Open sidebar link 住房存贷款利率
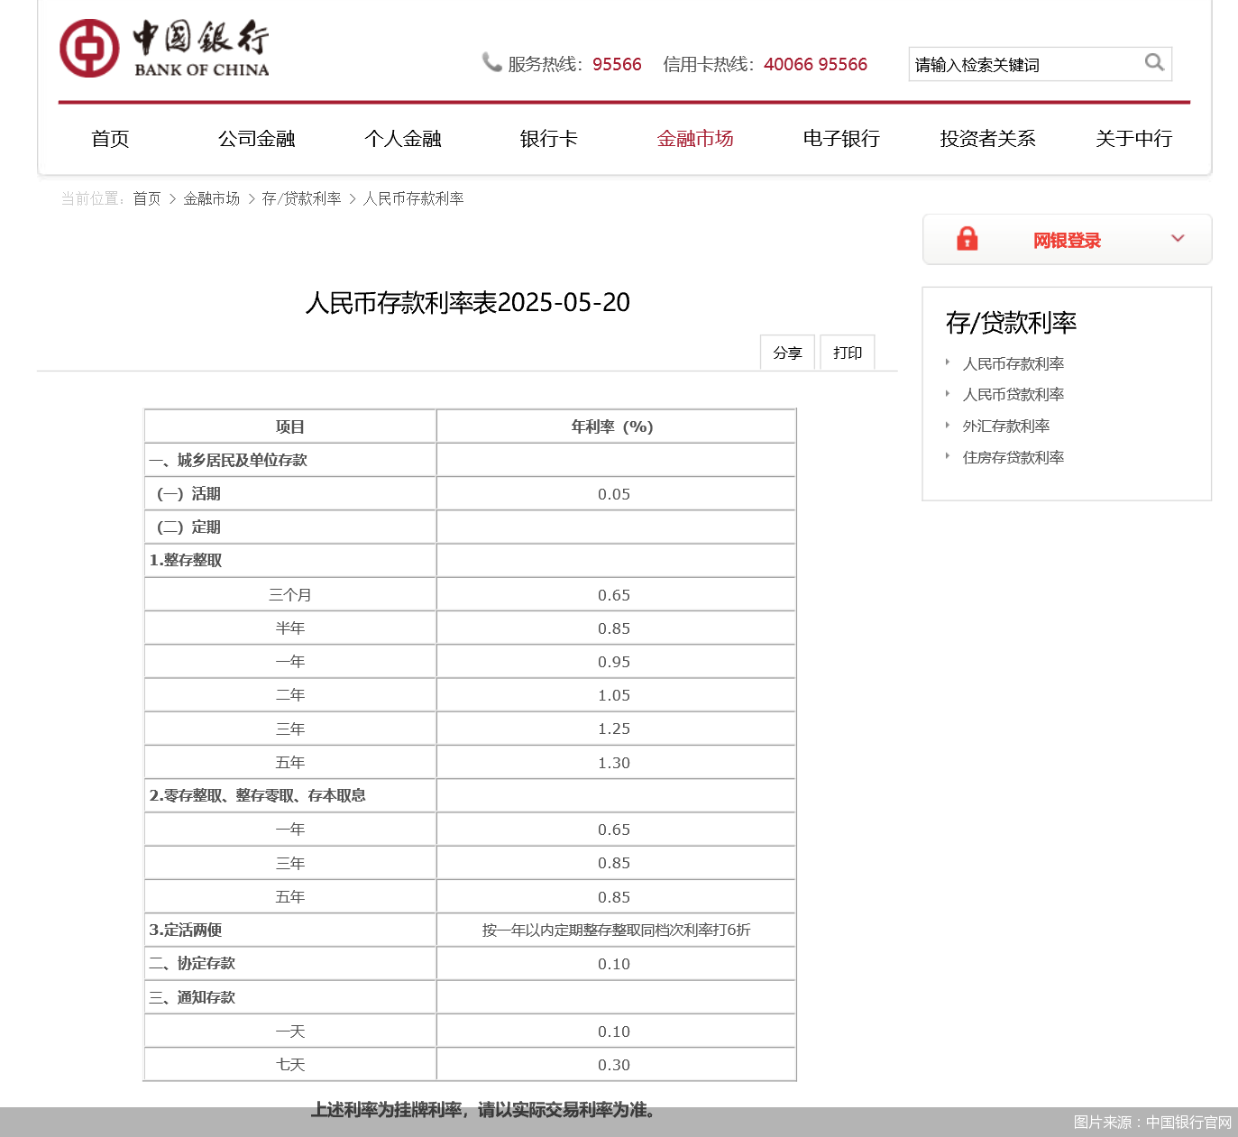This screenshot has height=1137, width=1238. 1013,458
